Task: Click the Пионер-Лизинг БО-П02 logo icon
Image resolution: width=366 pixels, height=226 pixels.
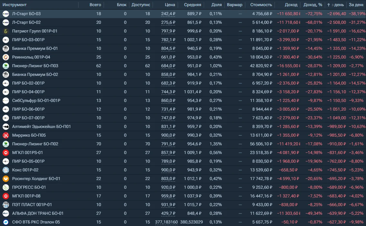Action: coord(5,144)
